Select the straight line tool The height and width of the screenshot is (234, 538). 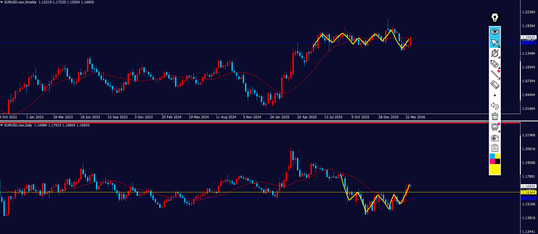point(495,74)
